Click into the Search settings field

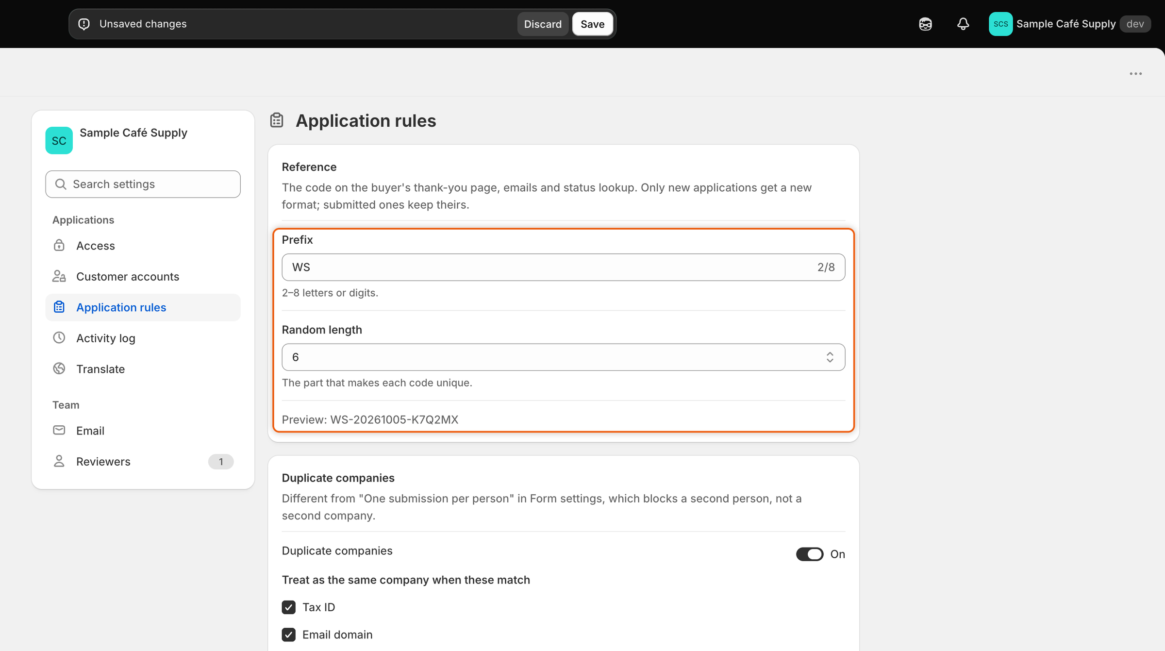pyautogui.click(x=143, y=184)
